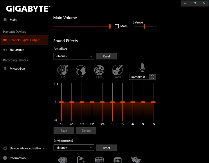
Task: Click the Main Volume slider handle
Action: pyautogui.click(x=110, y=26)
